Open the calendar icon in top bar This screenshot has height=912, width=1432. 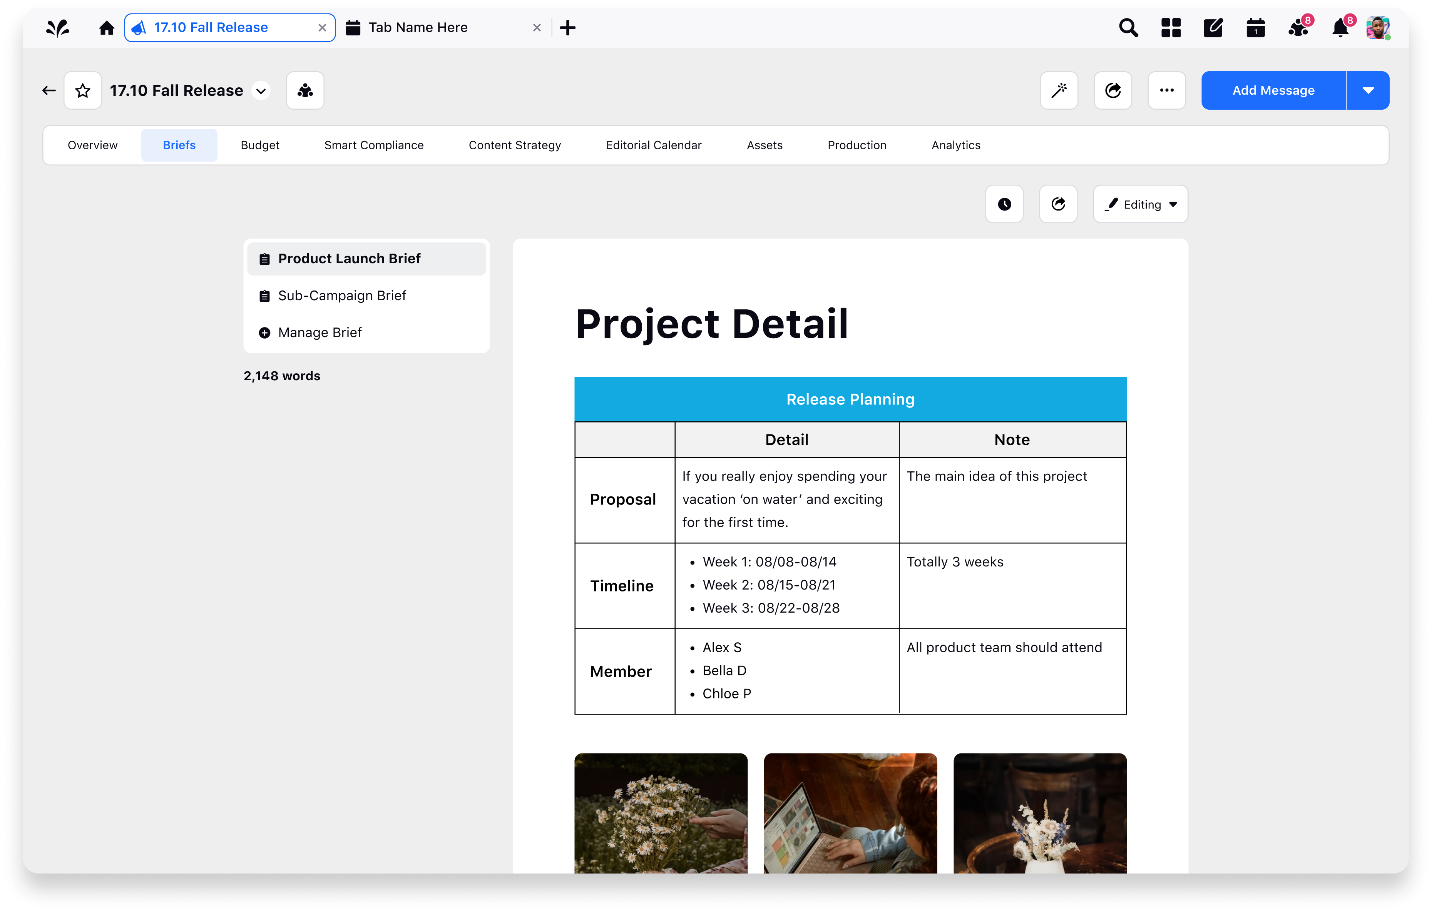coord(1255,28)
